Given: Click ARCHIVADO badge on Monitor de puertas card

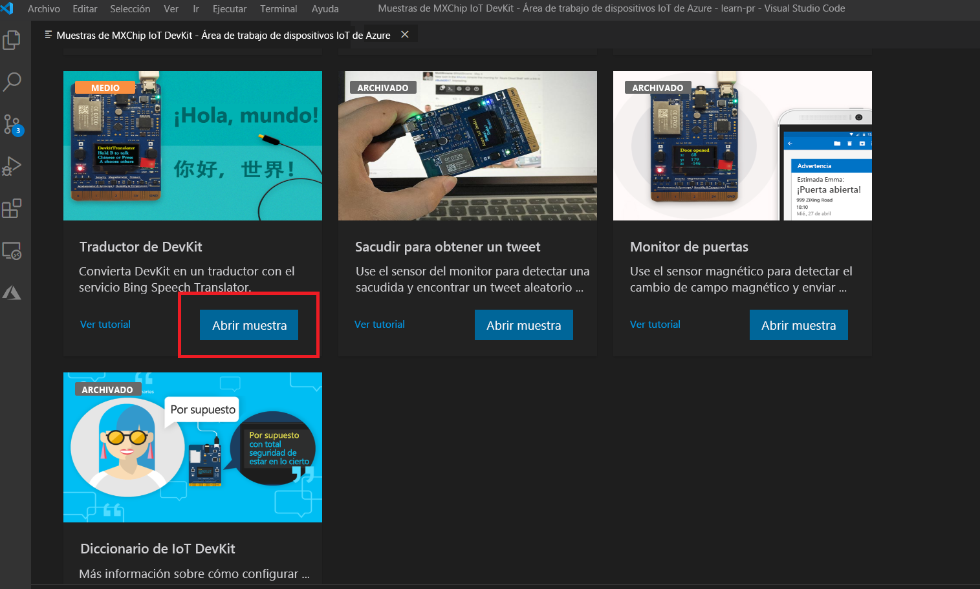Looking at the screenshot, I should [x=658, y=88].
